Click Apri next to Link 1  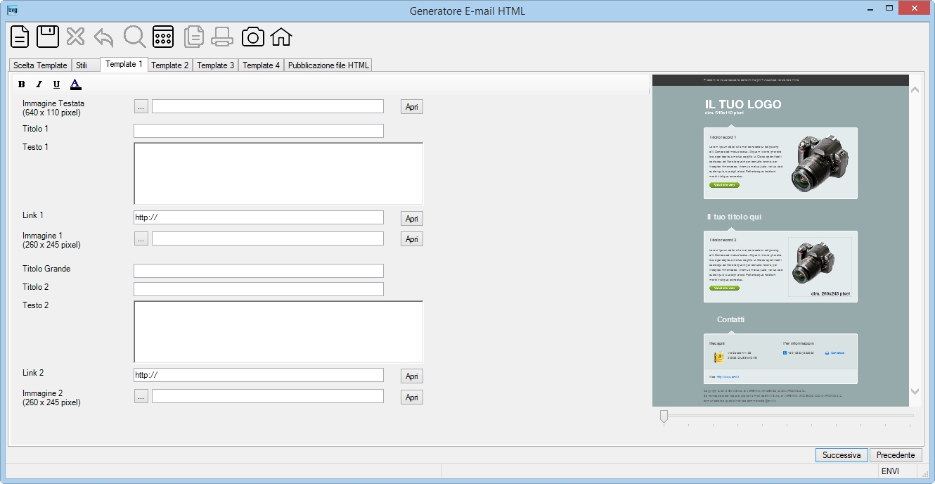click(412, 219)
